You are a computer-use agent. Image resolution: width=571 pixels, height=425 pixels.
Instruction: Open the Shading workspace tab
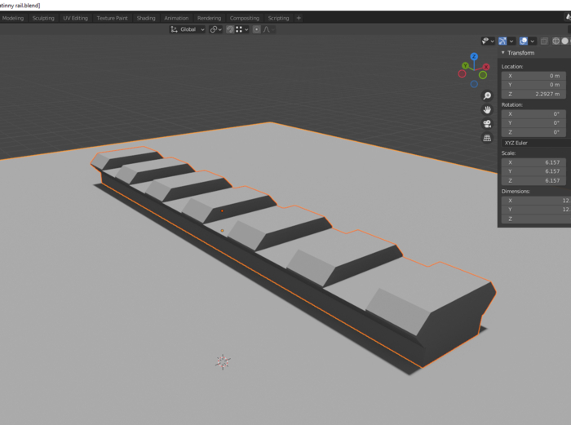click(146, 18)
